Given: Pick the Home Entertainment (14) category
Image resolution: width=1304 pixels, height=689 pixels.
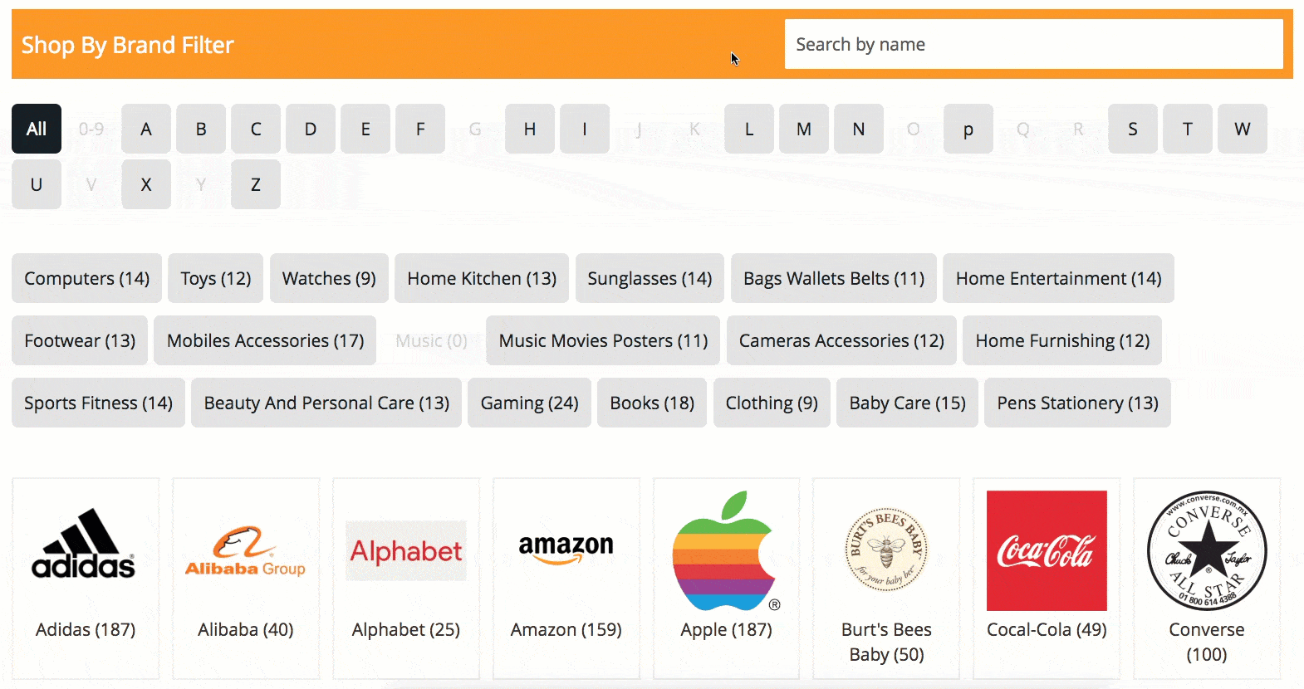Looking at the screenshot, I should coord(1059,278).
